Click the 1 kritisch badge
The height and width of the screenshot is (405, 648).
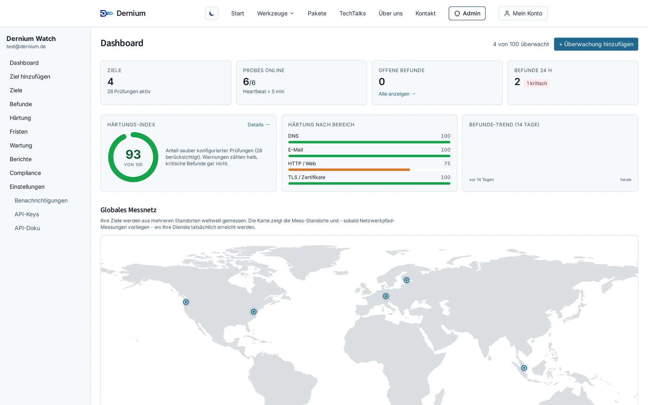coord(537,83)
